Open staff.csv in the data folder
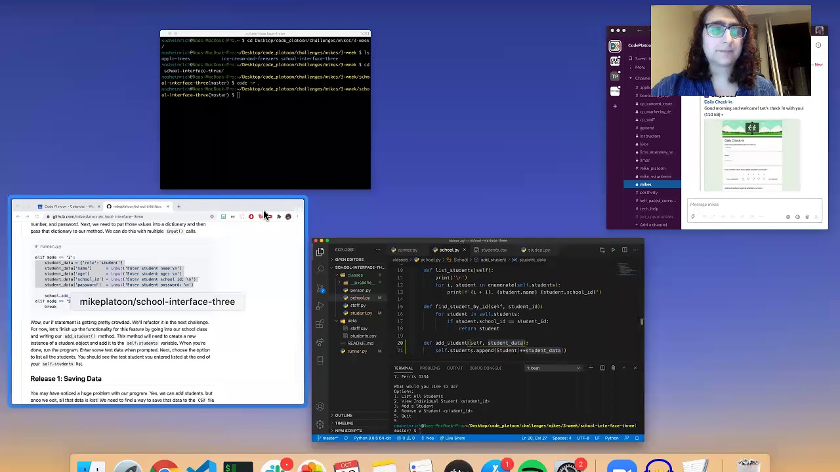This screenshot has height=472, width=840. [358, 328]
